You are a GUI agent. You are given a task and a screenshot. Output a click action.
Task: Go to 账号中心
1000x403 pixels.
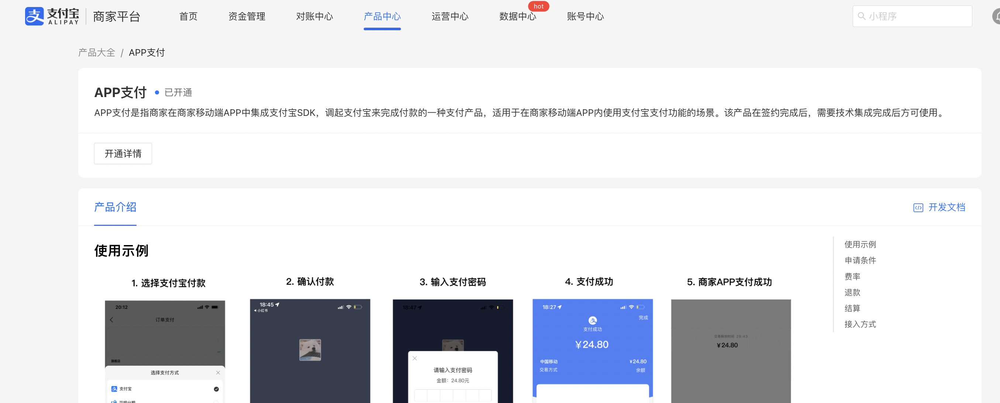point(585,16)
